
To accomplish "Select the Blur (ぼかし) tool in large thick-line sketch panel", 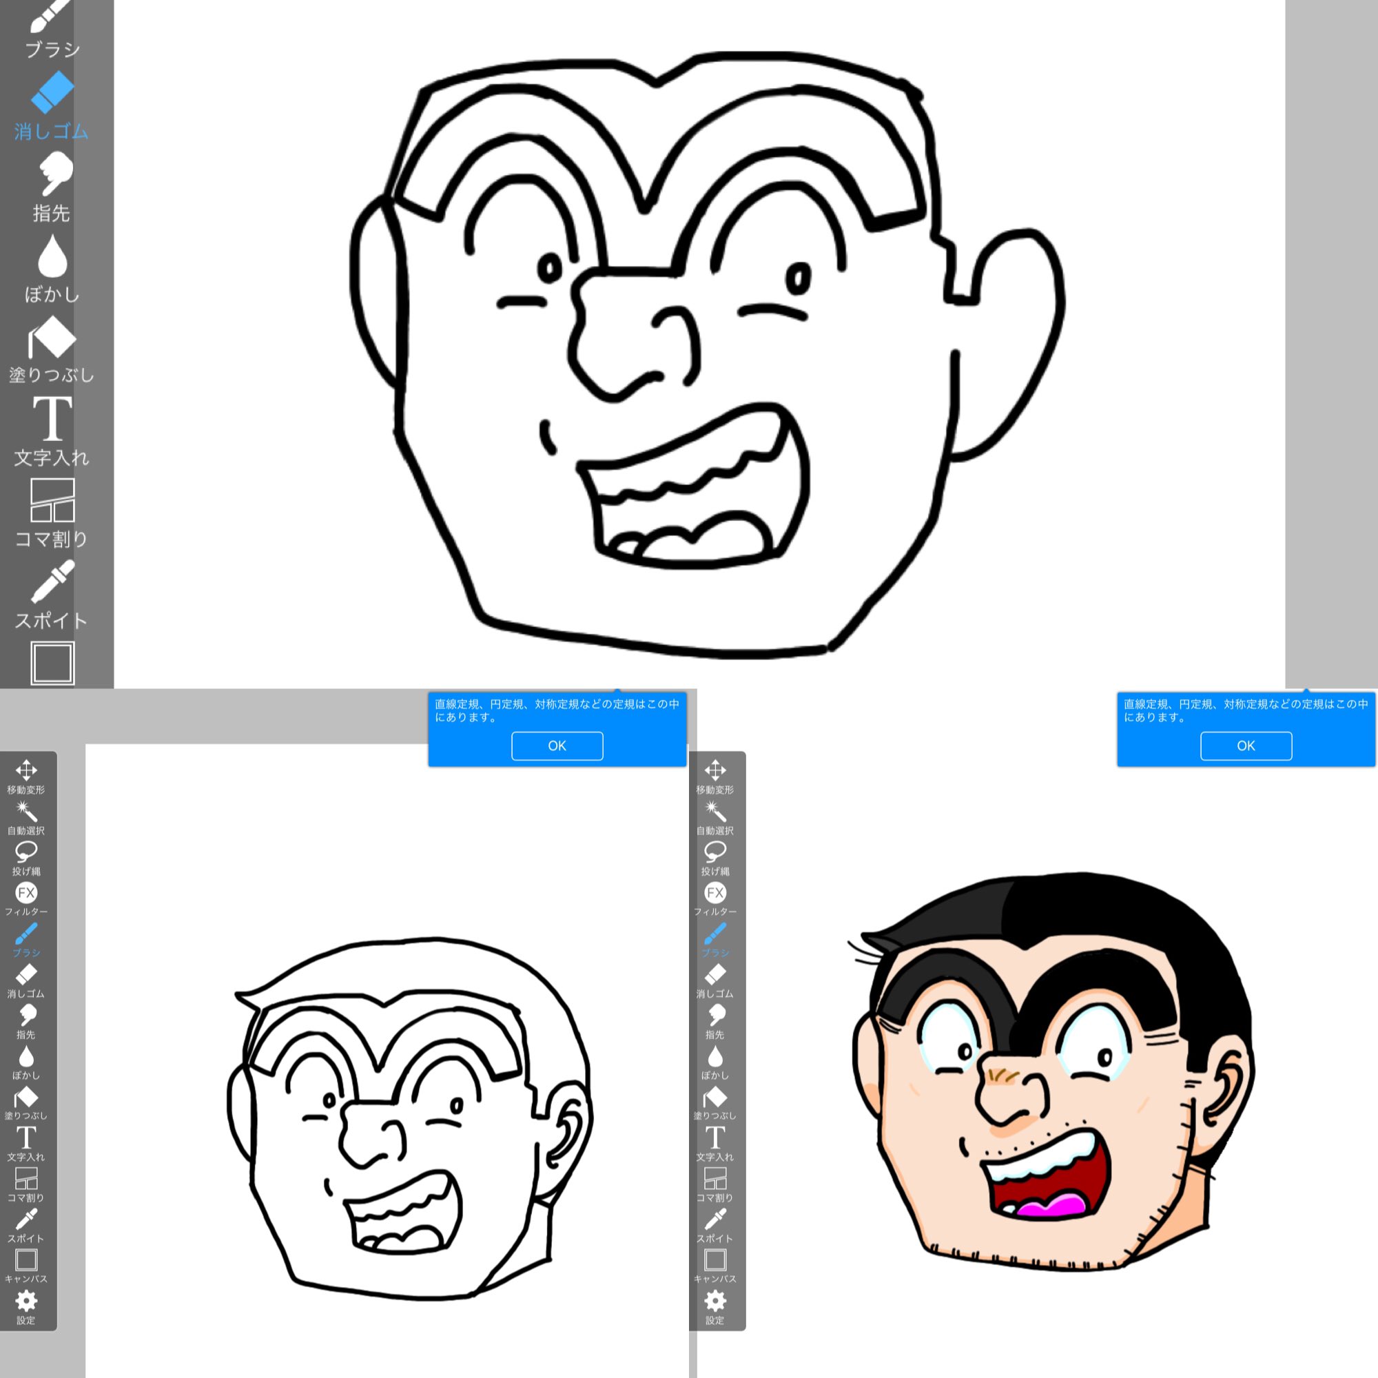I will (52, 269).
